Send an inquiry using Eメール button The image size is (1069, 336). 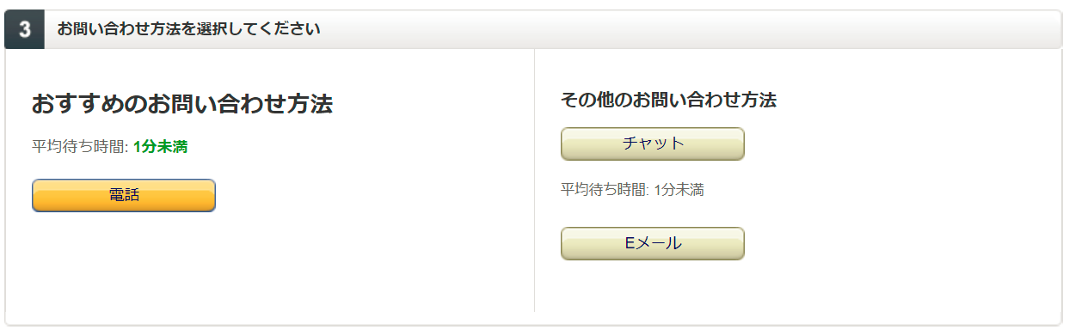653,243
